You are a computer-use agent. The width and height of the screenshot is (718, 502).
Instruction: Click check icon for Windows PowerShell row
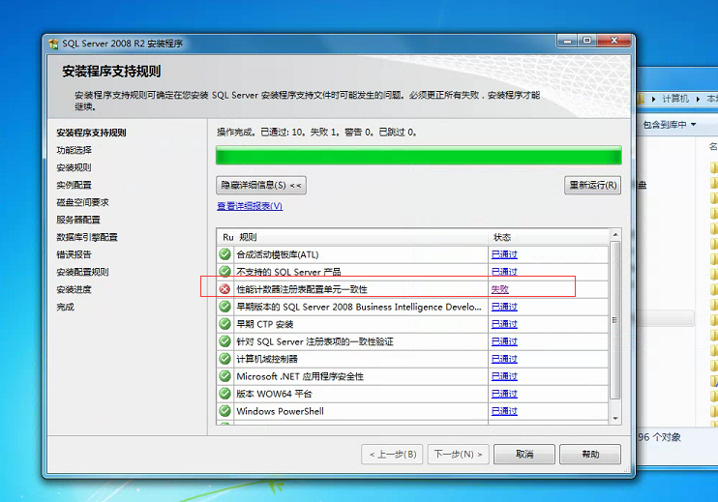(x=224, y=410)
